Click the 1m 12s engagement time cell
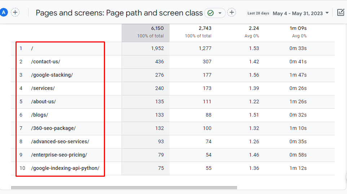This screenshot has width=347, height=194. coord(298,168)
